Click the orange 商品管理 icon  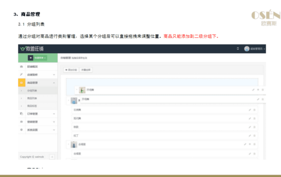pos(22,83)
